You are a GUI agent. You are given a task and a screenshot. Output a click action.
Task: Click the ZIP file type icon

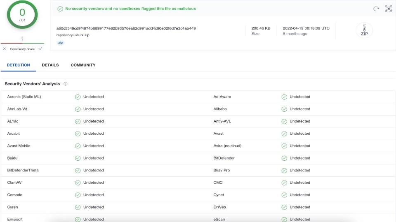[364, 30]
